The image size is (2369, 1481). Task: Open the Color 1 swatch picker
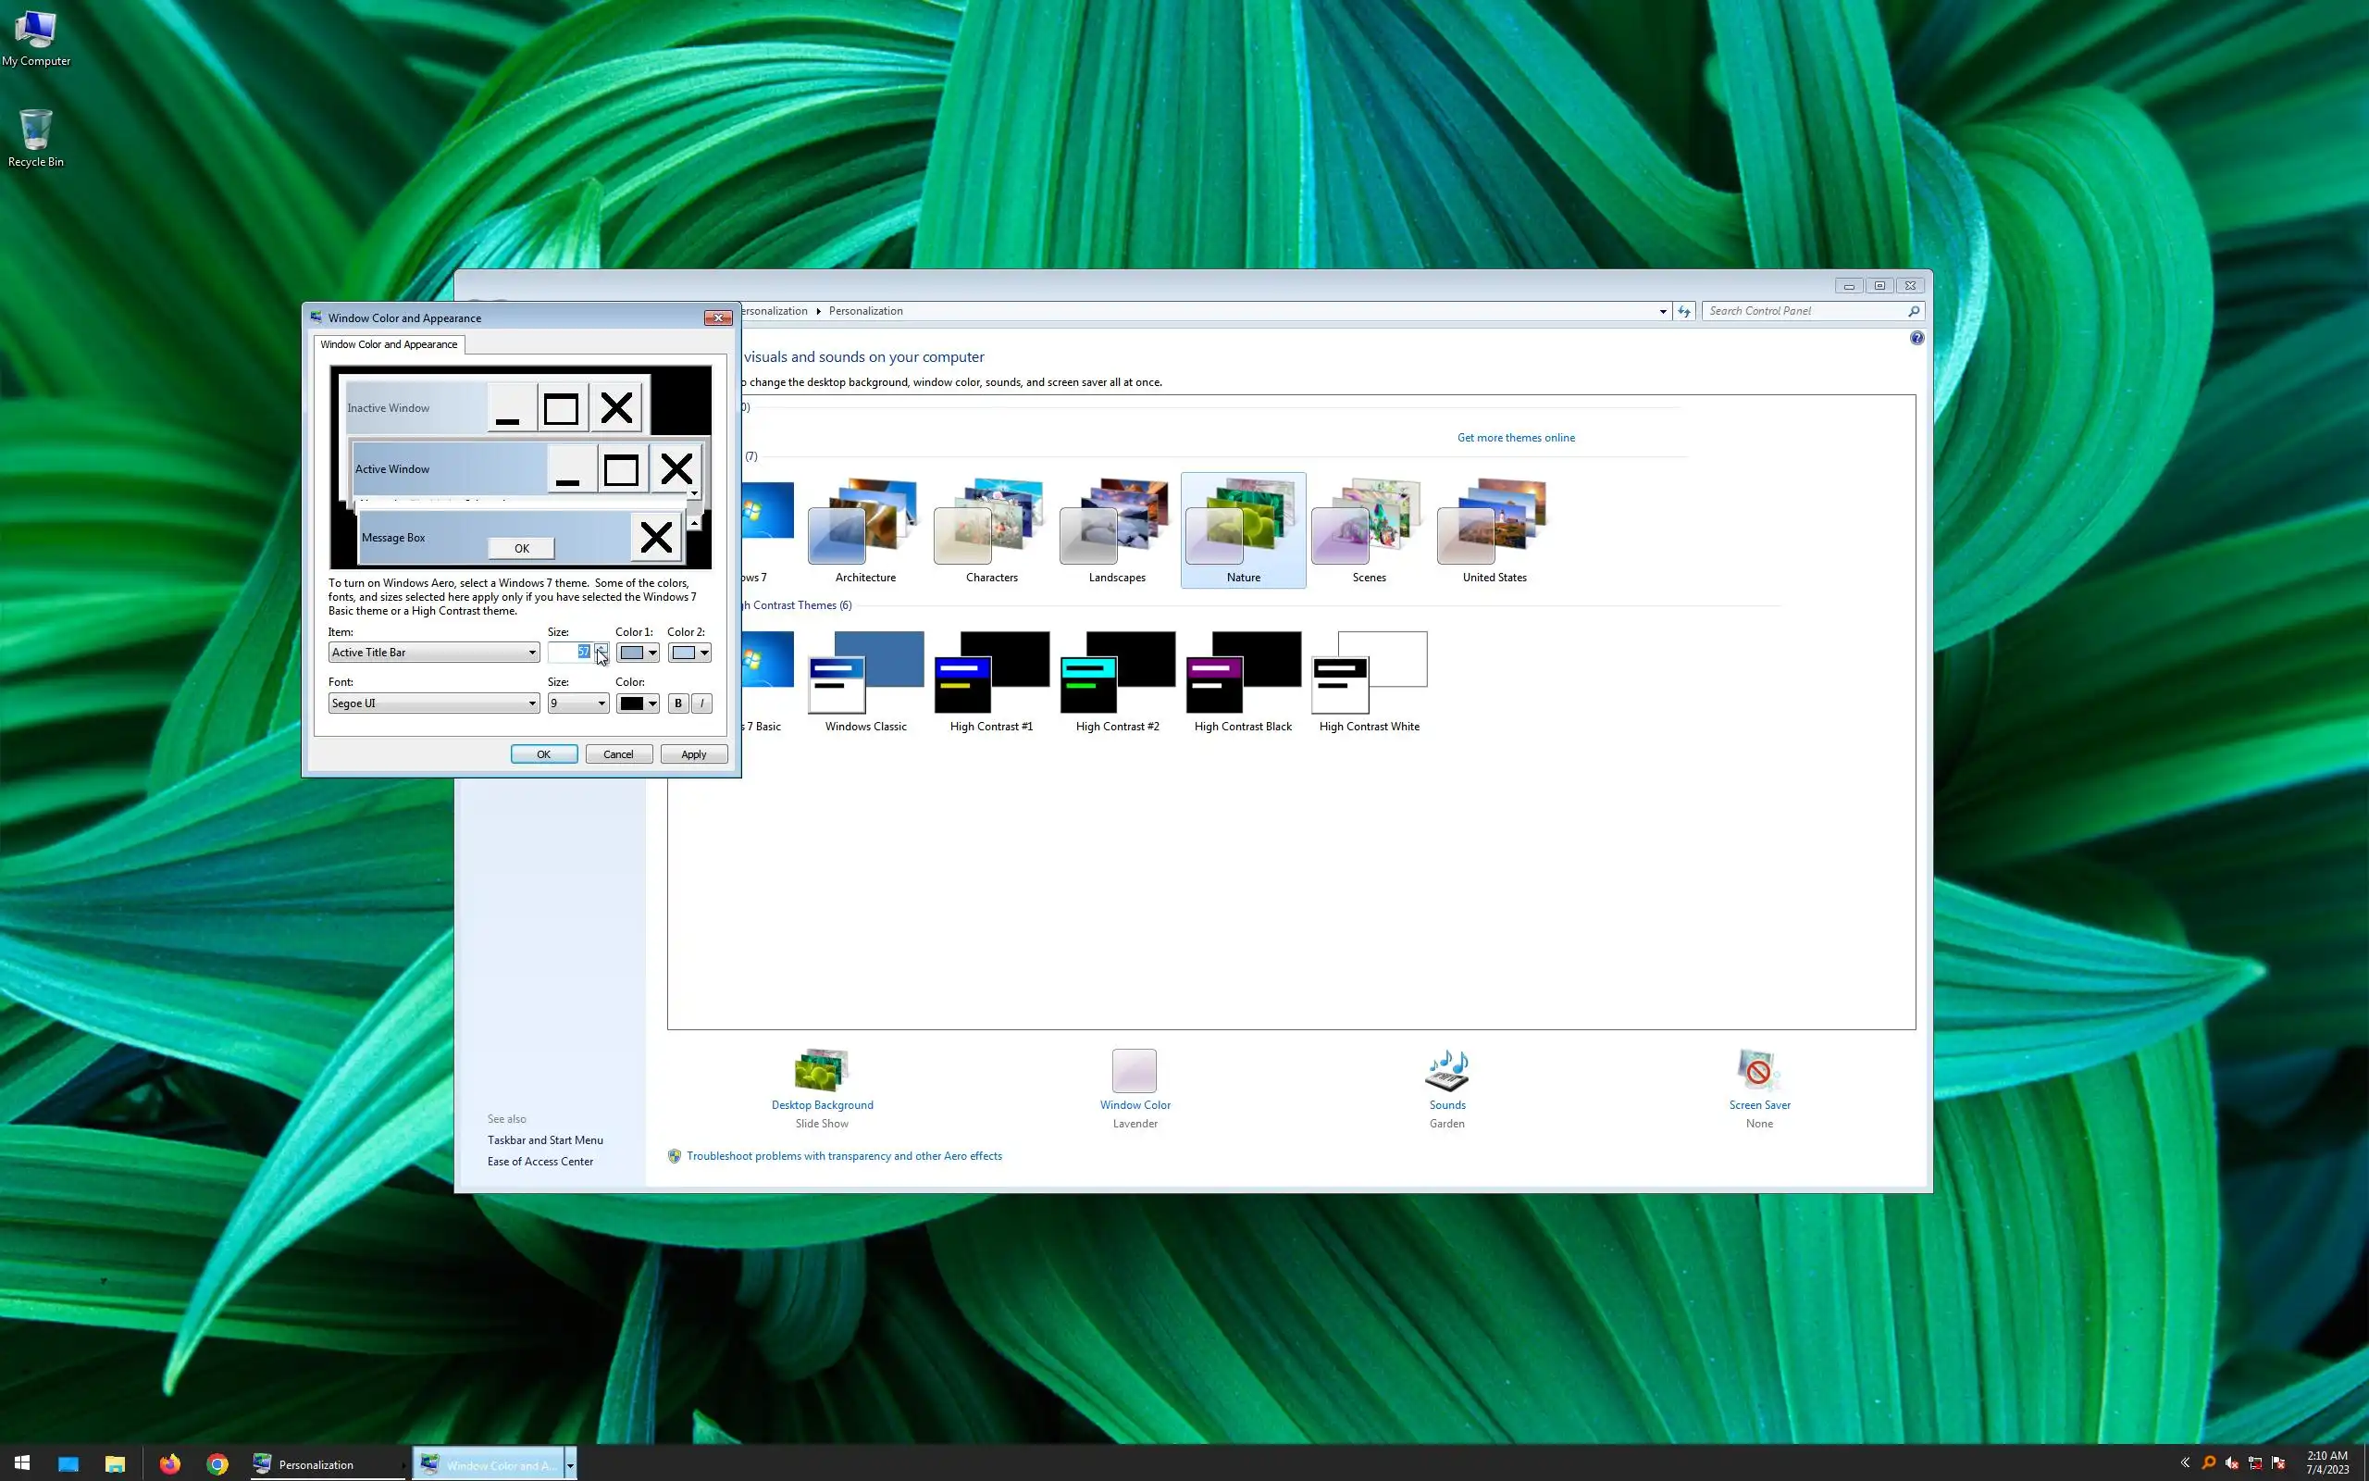click(x=638, y=653)
